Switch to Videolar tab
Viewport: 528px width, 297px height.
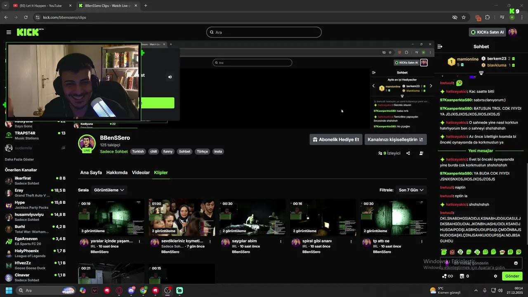(141, 172)
